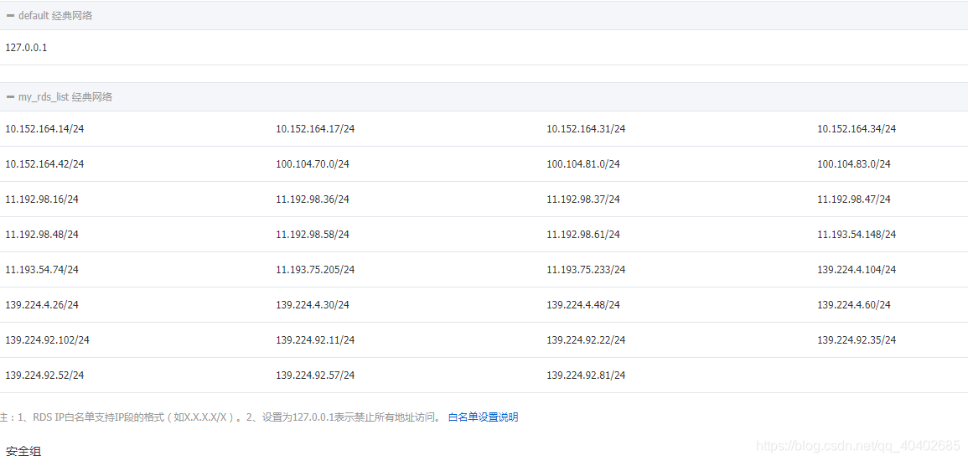Select IP 11.193.75.205/24
Viewport: 968px width, 461px height.
(x=315, y=270)
